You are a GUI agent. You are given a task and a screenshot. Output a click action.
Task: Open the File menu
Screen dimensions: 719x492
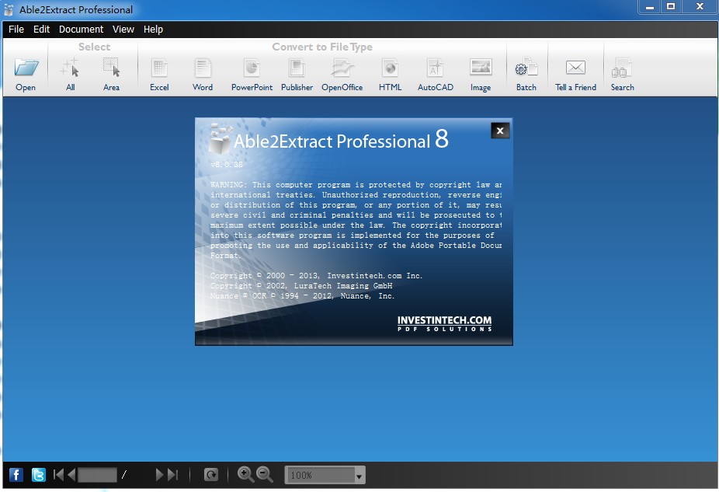pos(16,30)
